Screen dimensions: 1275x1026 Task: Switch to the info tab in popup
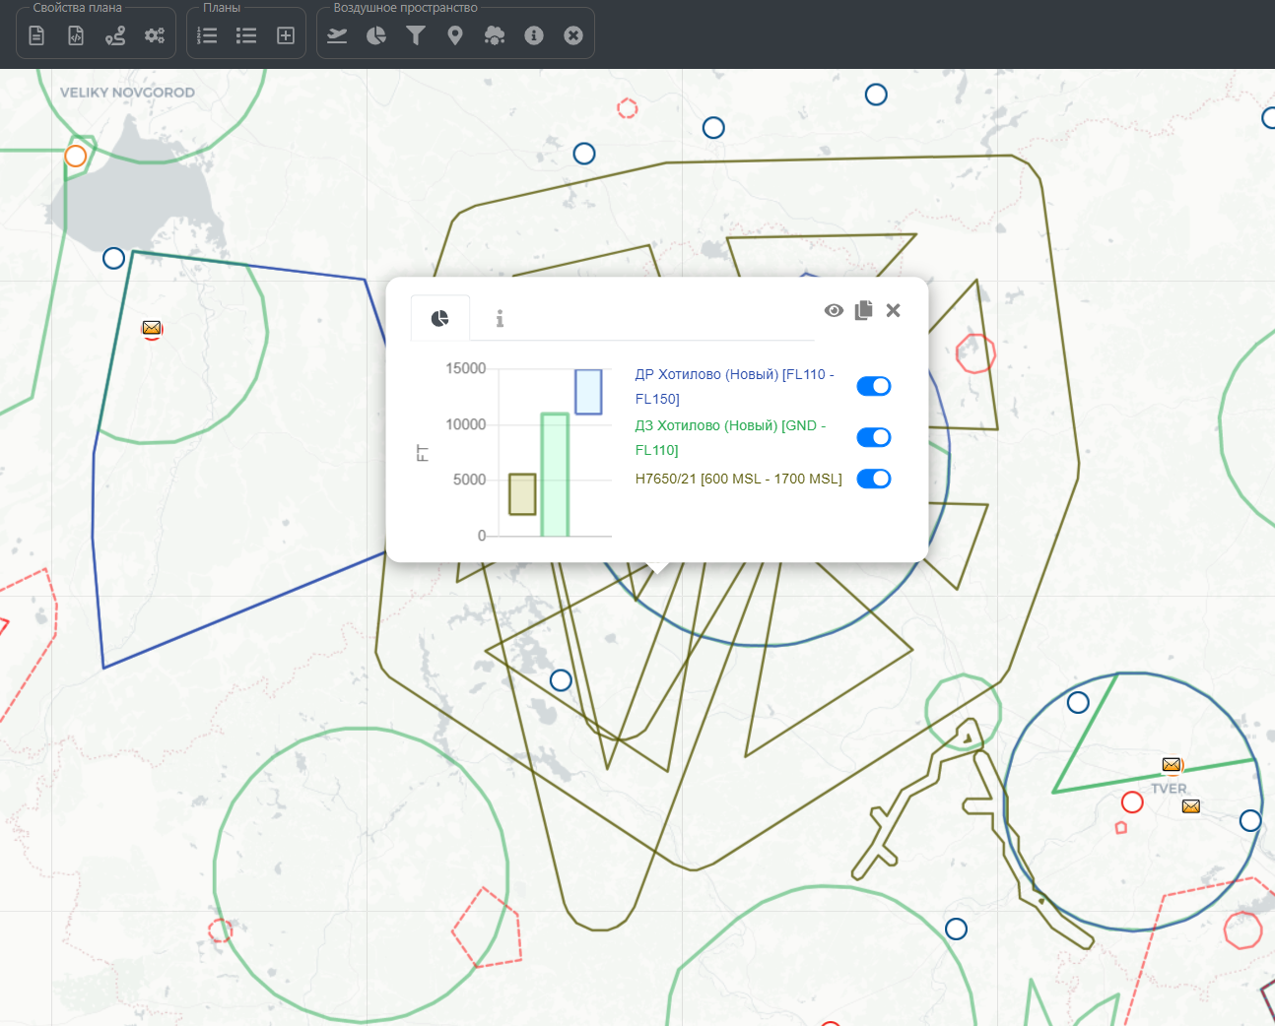click(500, 318)
